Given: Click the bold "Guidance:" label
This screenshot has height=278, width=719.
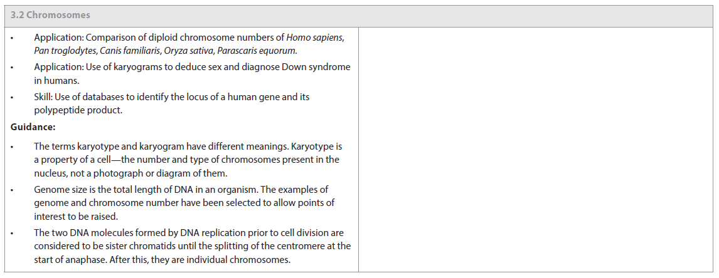Looking at the screenshot, I should [x=33, y=127].
